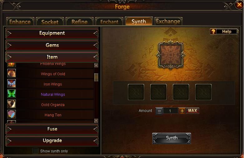Select the Wings of Gold item icon
Viewport: 244px width, 158px height.
tap(12, 73)
